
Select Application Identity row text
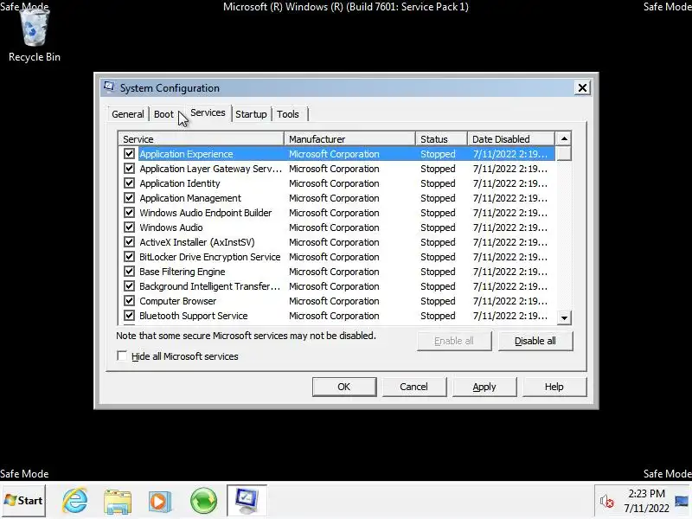point(180,183)
